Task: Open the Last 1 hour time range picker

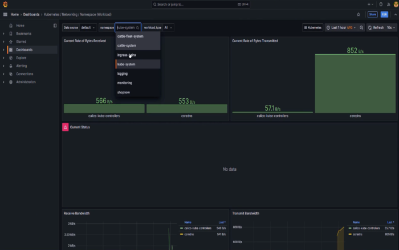Action: point(341,27)
